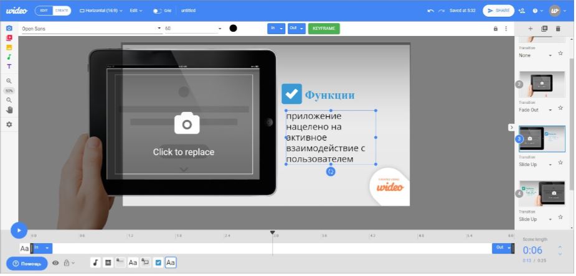Favorite the None transition with star
This screenshot has width=576, height=276.
coord(560,53)
